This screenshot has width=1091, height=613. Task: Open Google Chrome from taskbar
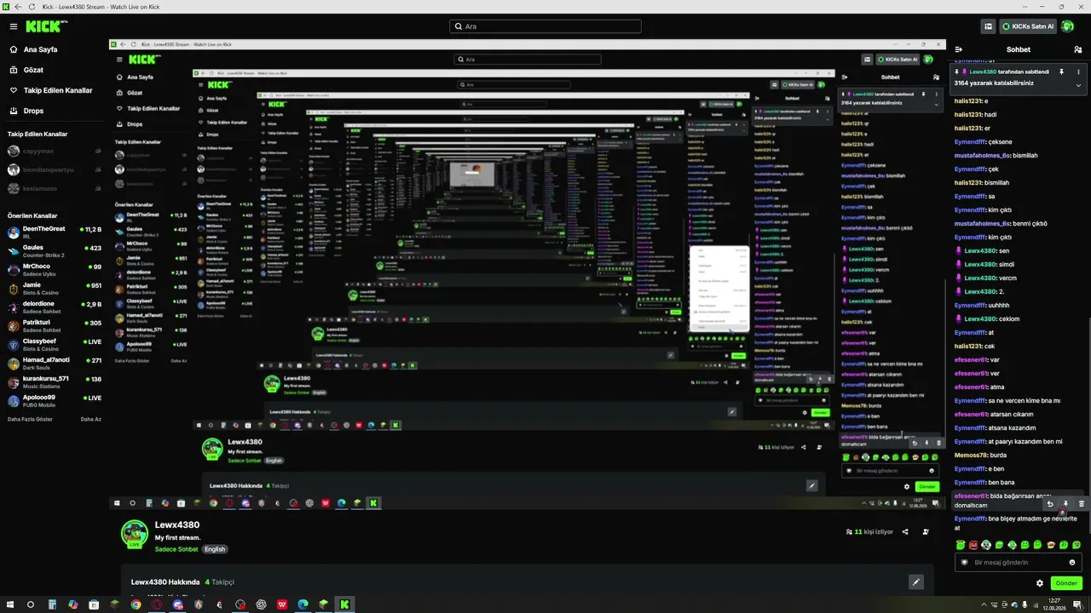click(136, 604)
